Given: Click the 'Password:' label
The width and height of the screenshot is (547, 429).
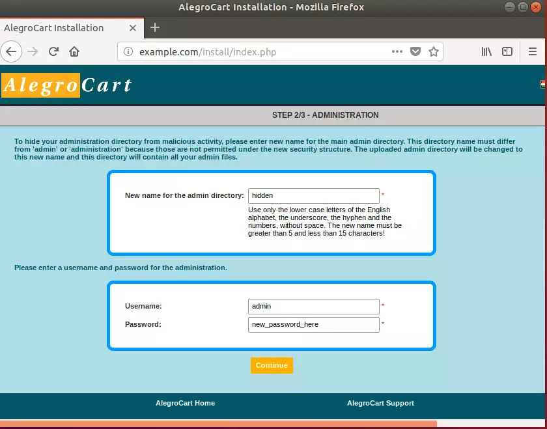Looking at the screenshot, I should (143, 324).
